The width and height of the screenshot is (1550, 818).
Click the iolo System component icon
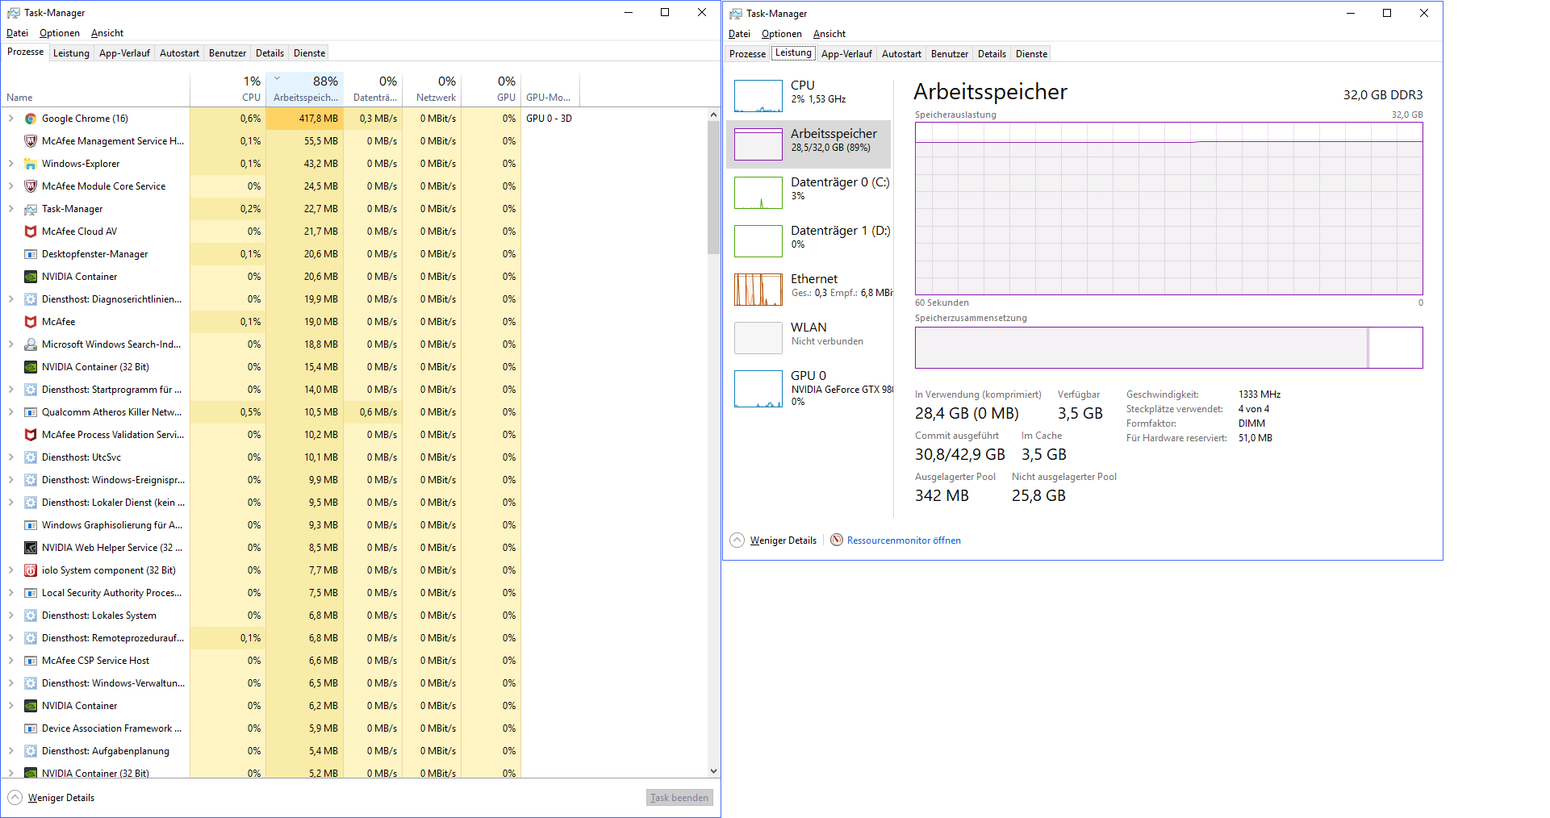point(31,570)
